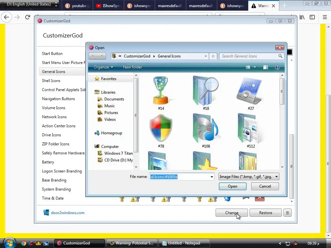Toggle the browser sidebar icon

click(x=312, y=17)
